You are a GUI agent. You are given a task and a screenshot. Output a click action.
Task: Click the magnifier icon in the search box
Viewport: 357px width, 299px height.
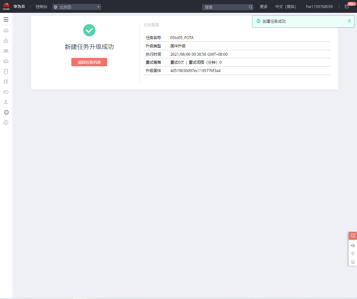pos(250,7)
